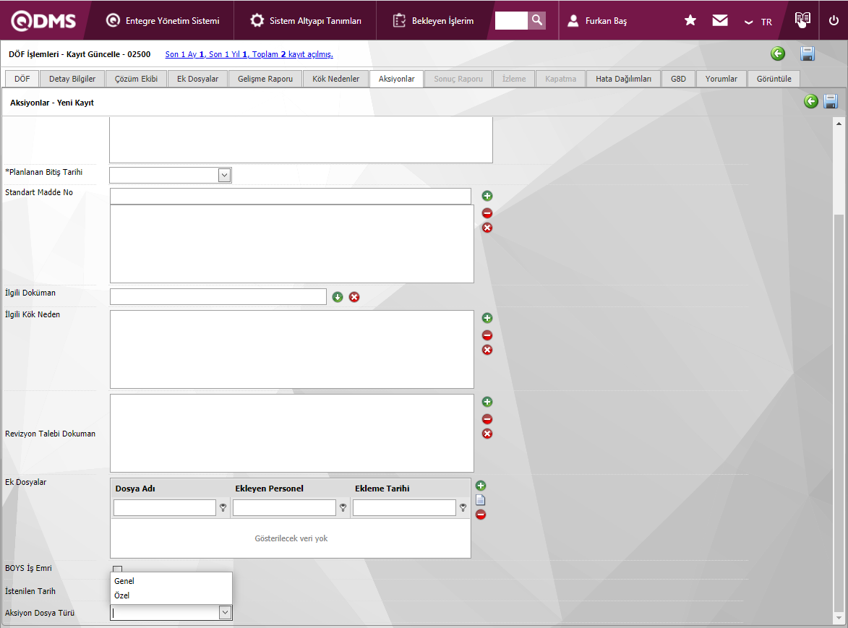848x628 pixels.
Task: Click the save disk icon in header
Action: 808,53
